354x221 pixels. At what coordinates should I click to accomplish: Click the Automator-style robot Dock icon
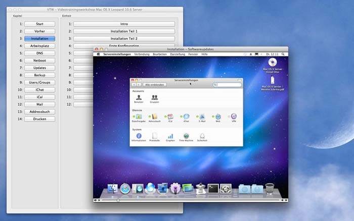click(x=200, y=189)
